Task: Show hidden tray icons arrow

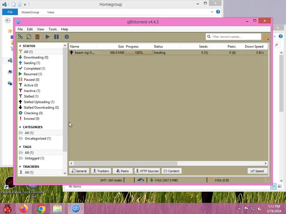Action: 239,209
